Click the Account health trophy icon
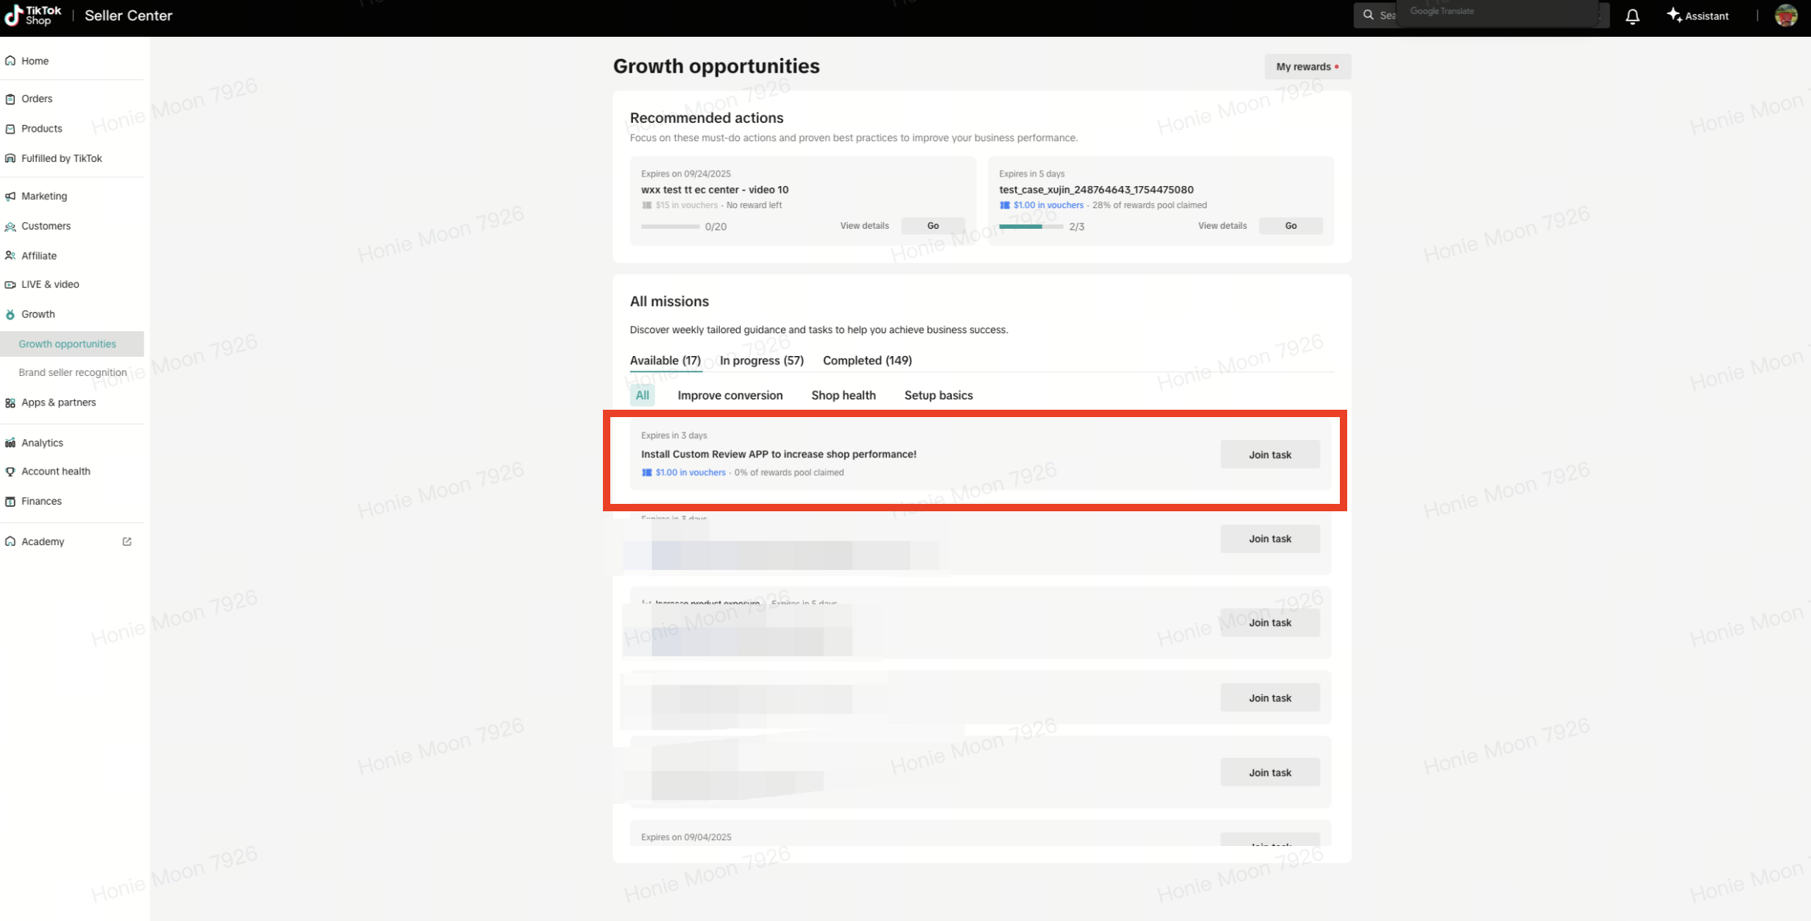 (10, 472)
